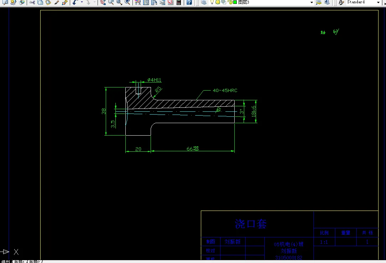Click the UCS X-axis icon

pyautogui.click(x=10, y=252)
